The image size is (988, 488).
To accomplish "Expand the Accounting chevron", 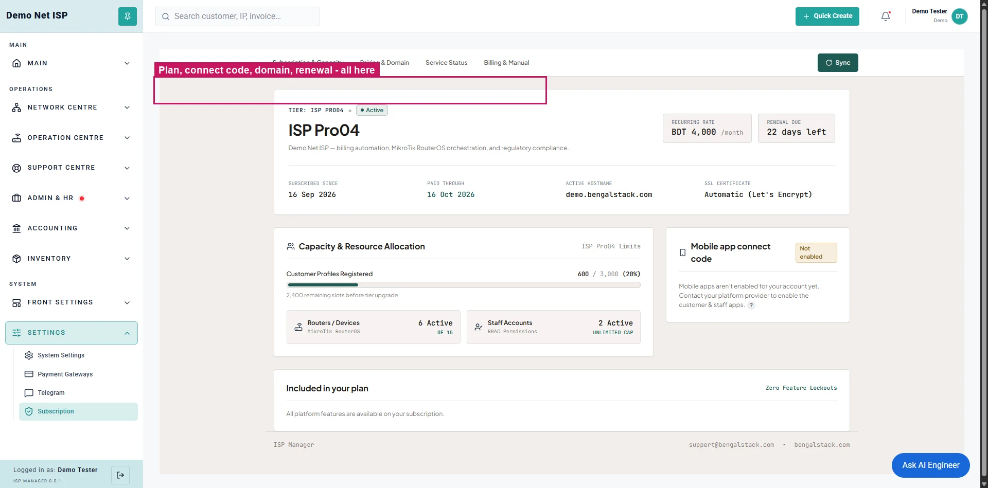I will [127, 228].
